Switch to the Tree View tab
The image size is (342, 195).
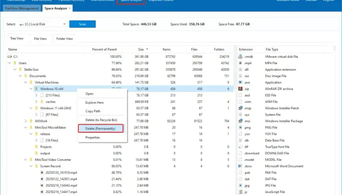click(x=17, y=39)
